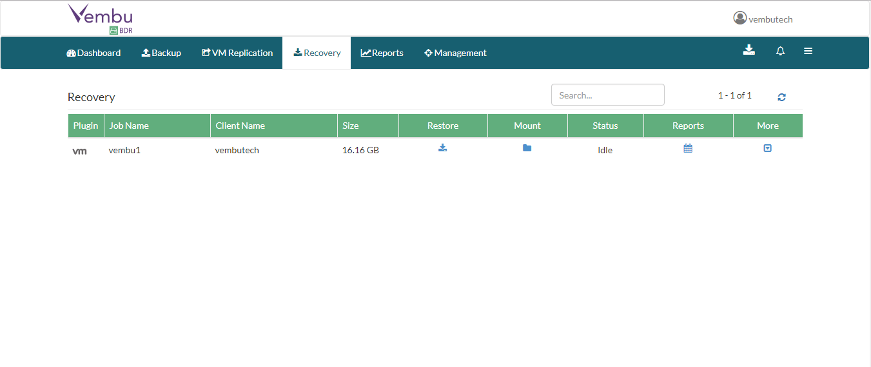Open the download icon in the top bar
This screenshot has height=367, width=871.
pyautogui.click(x=749, y=50)
